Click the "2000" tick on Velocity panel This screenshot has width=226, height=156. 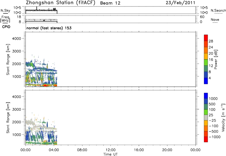17,122
